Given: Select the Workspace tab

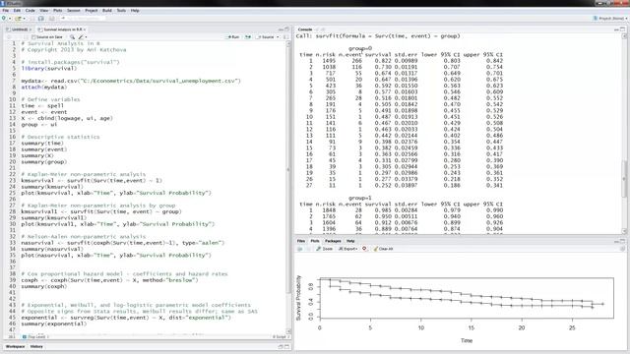Looking at the screenshot, I should tap(16, 346).
